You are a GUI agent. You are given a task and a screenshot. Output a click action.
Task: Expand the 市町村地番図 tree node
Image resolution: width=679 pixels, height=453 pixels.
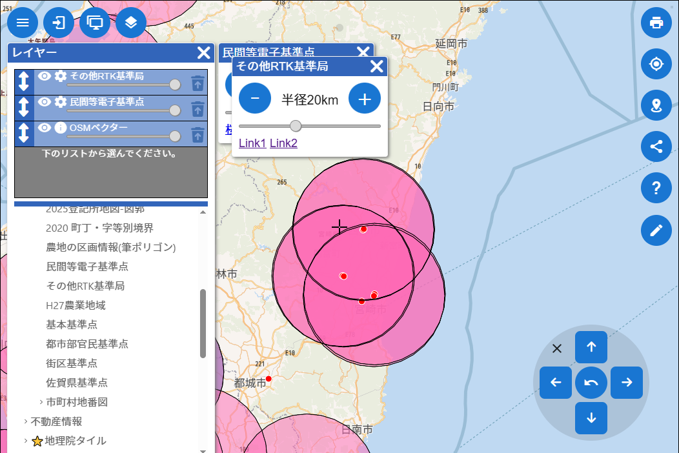[41, 402]
